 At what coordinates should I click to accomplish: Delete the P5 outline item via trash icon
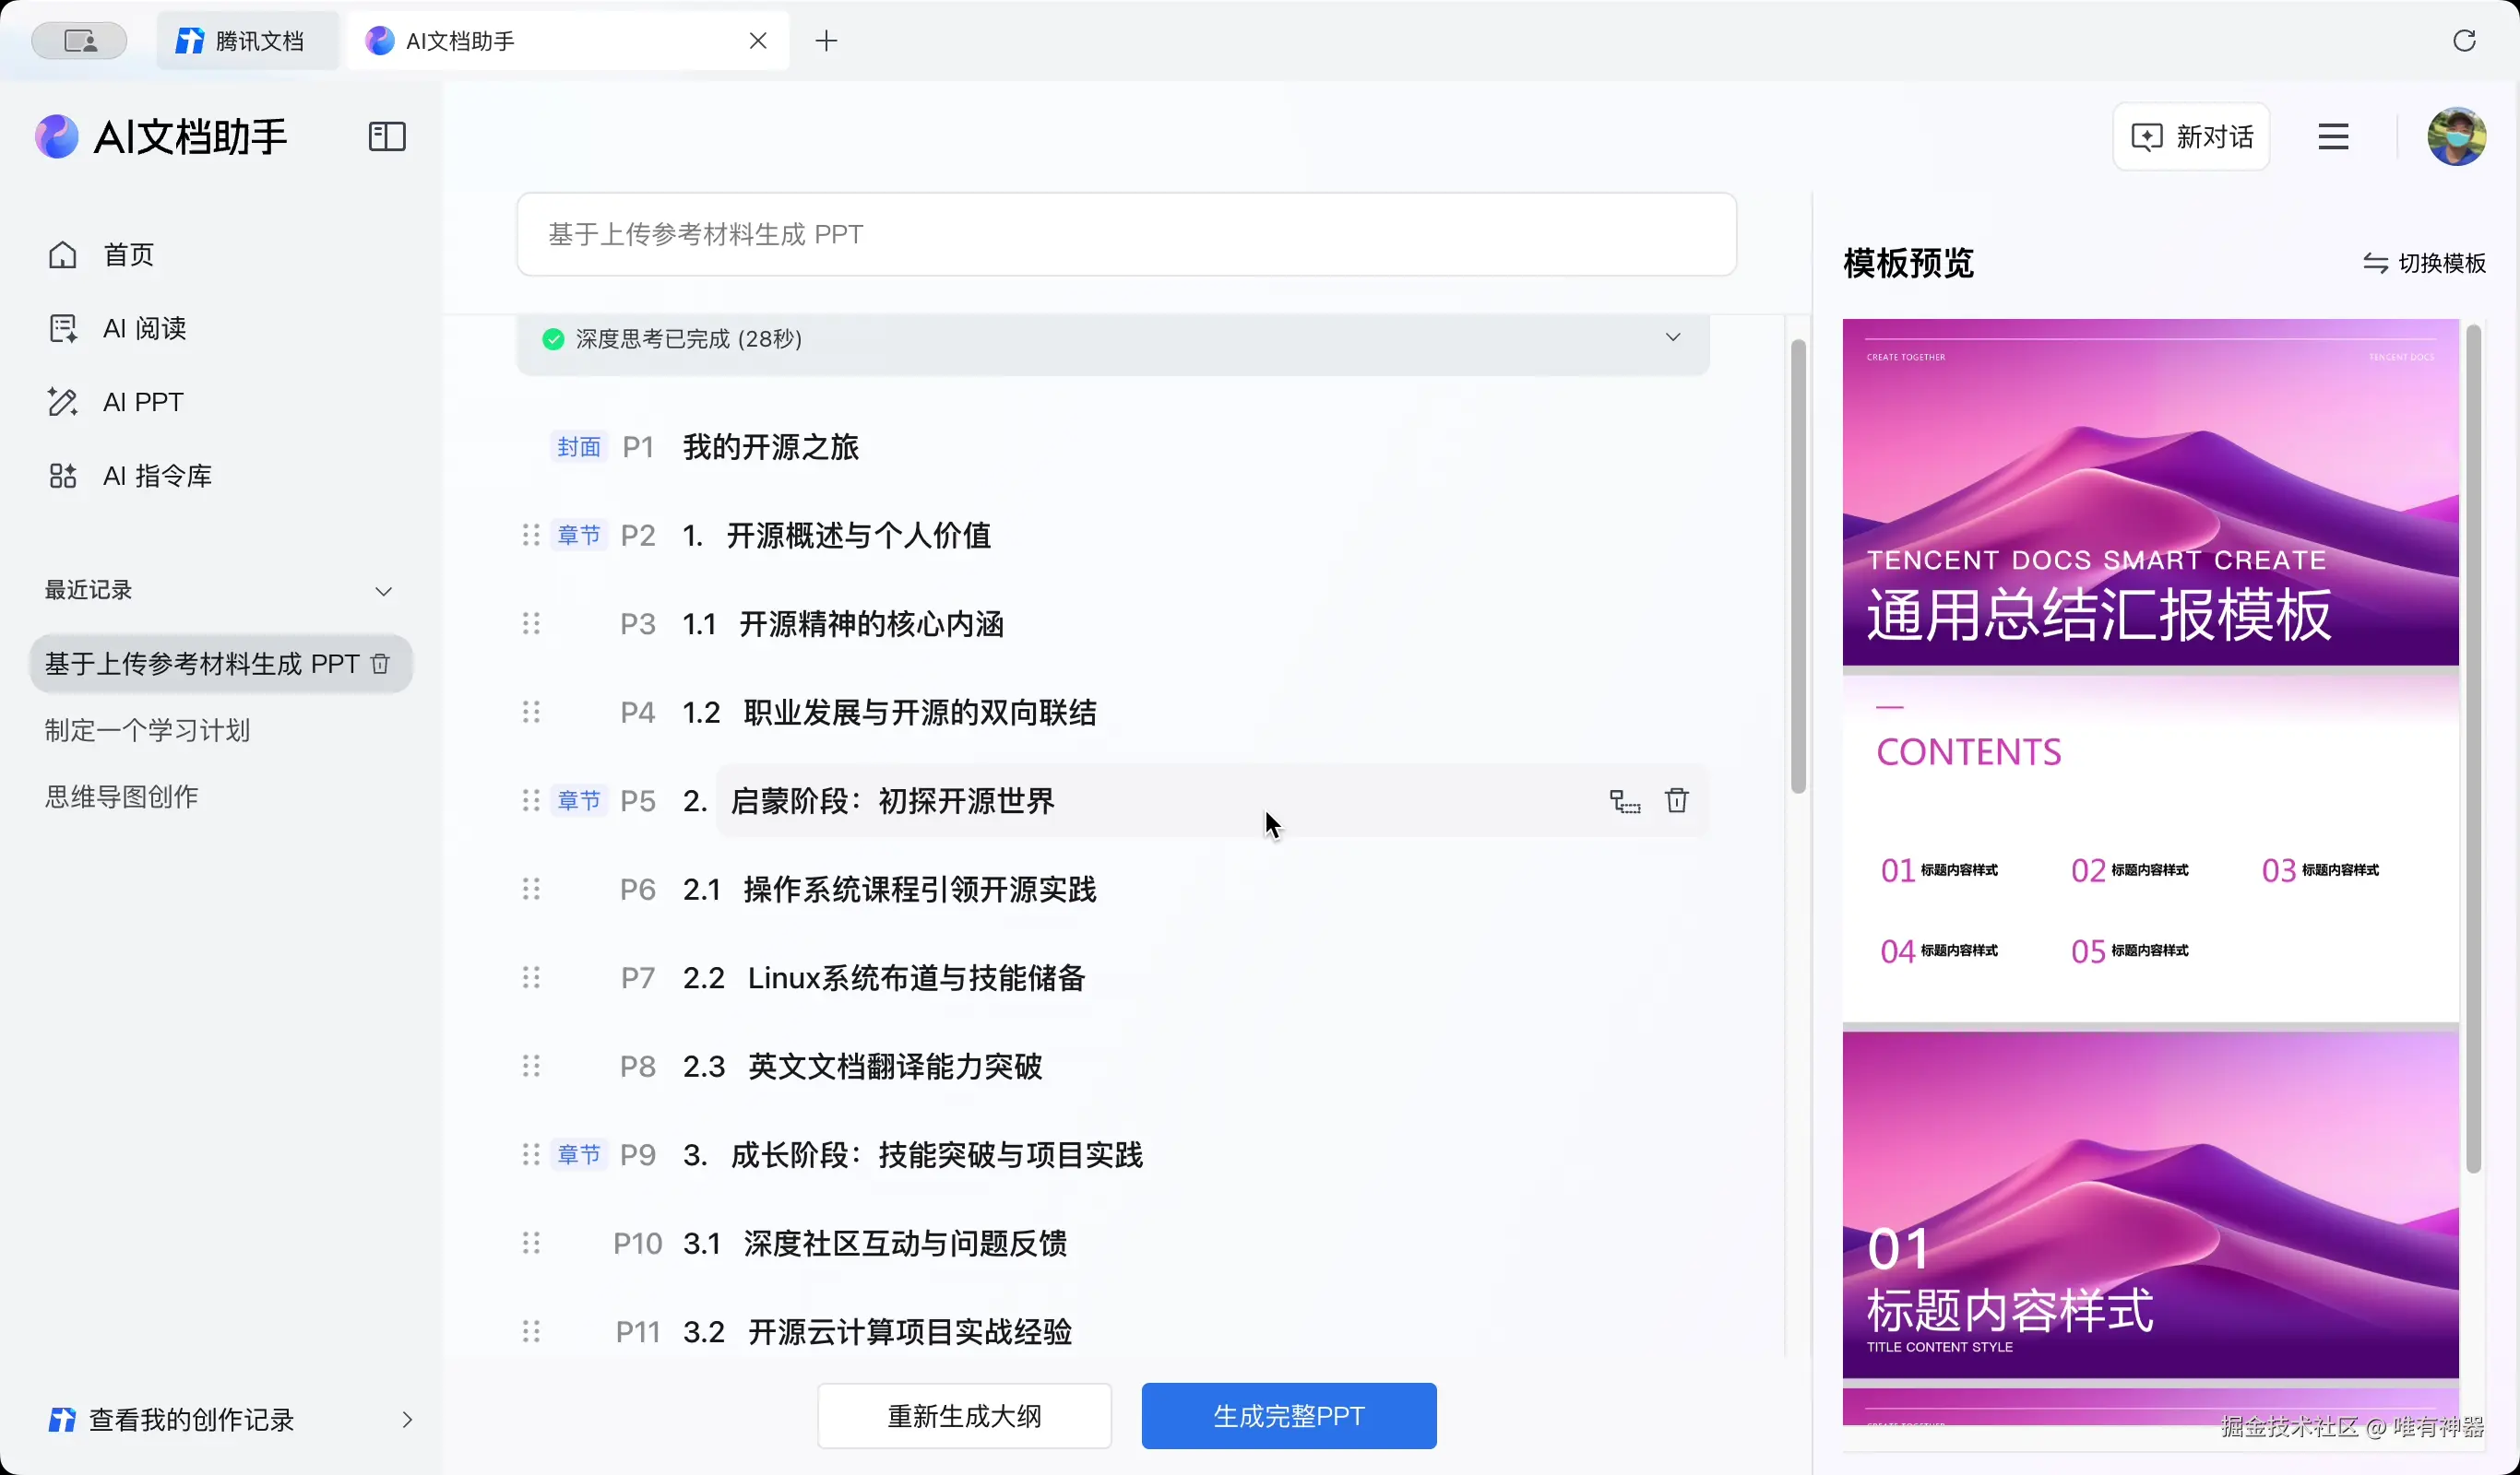[1676, 800]
